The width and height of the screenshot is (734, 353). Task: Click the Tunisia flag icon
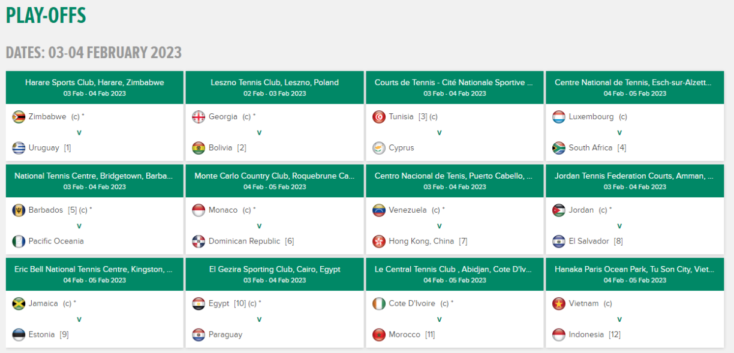coord(378,117)
